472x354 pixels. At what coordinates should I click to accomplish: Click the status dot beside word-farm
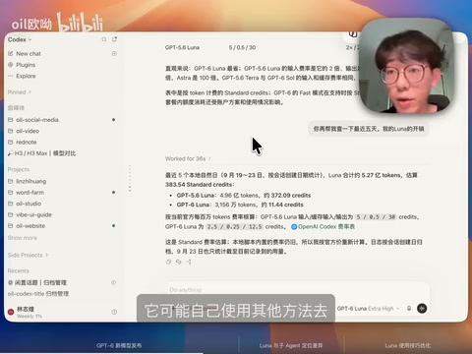pyautogui.click(x=113, y=192)
